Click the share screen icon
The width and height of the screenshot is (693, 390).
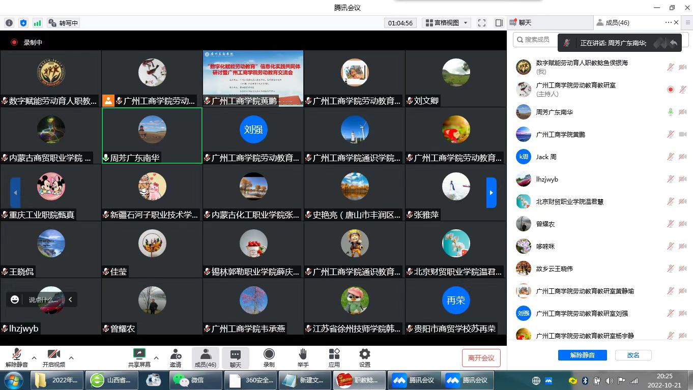coord(139,354)
